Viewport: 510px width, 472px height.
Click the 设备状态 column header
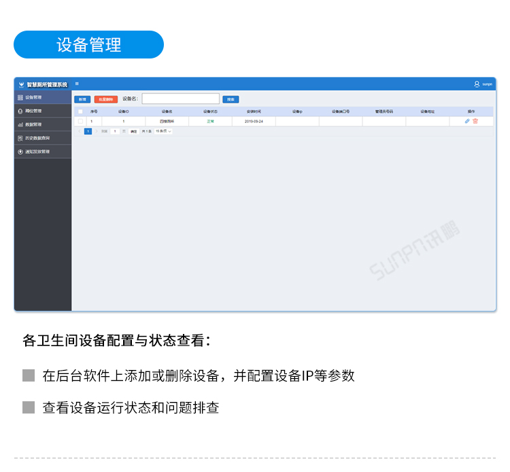[x=210, y=112]
